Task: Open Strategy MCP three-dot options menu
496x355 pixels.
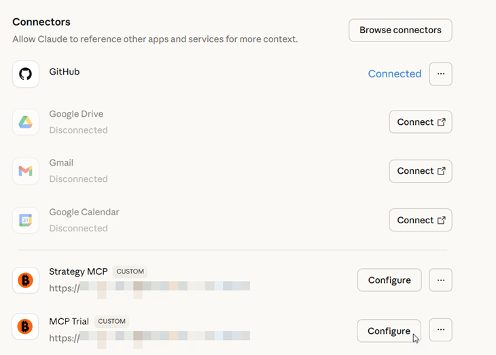Action: pyautogui.click(x=440, y=280)
